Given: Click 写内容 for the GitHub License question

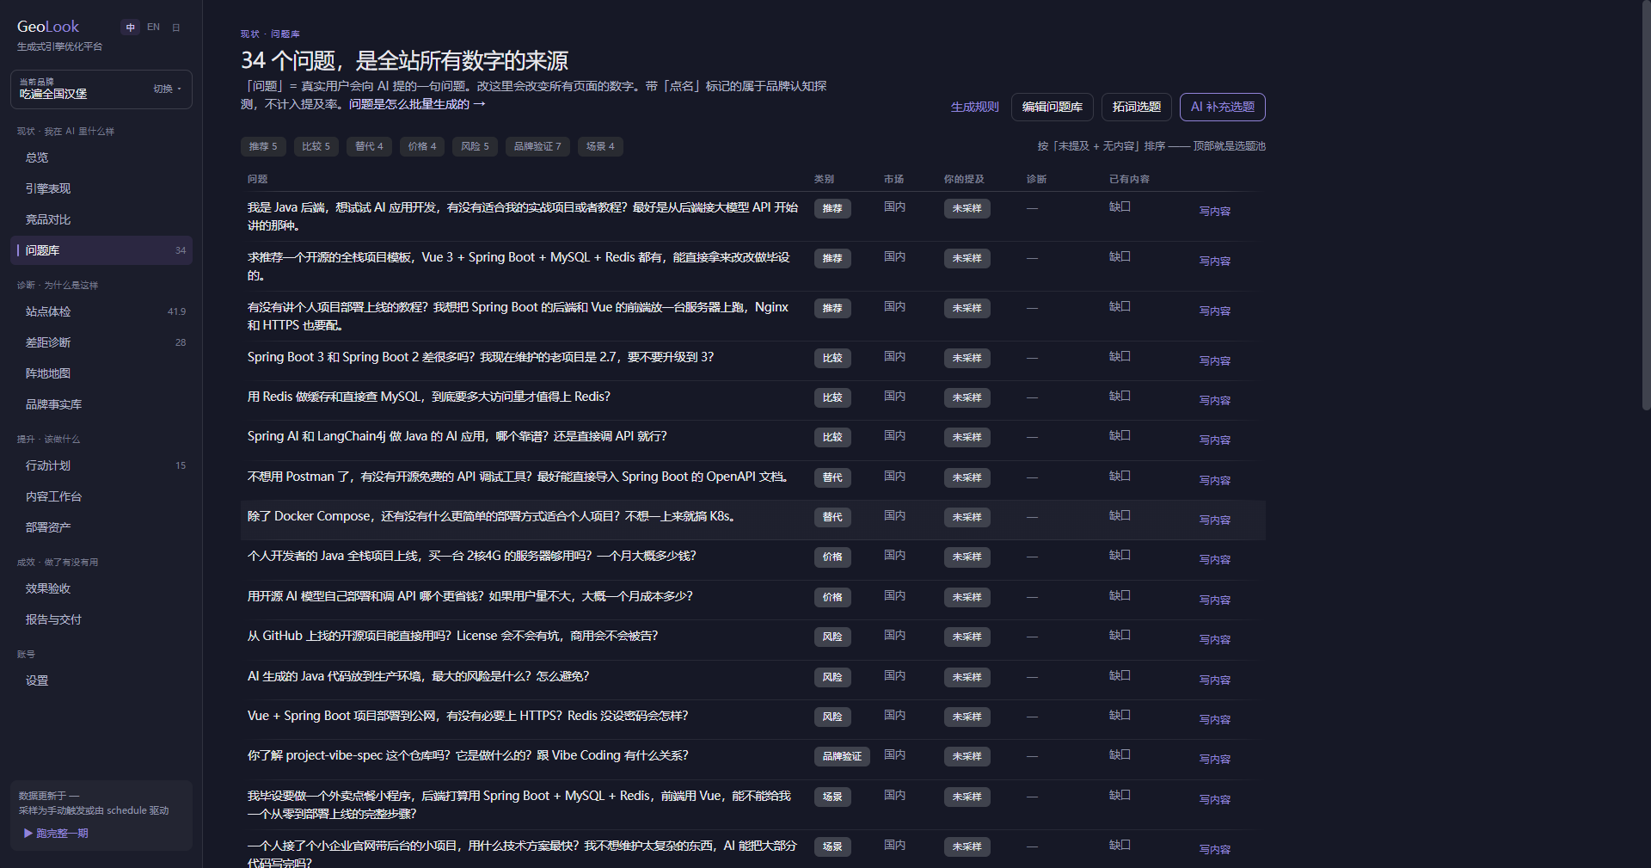Looking at the screenshot, I should coord(1214,639).
